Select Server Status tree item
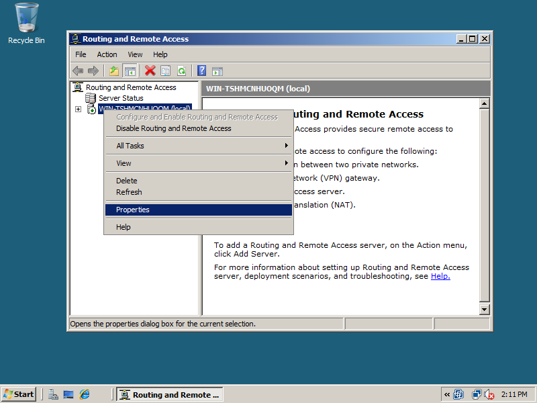Screen dimensions: 537x403 (x=121, y=98)
